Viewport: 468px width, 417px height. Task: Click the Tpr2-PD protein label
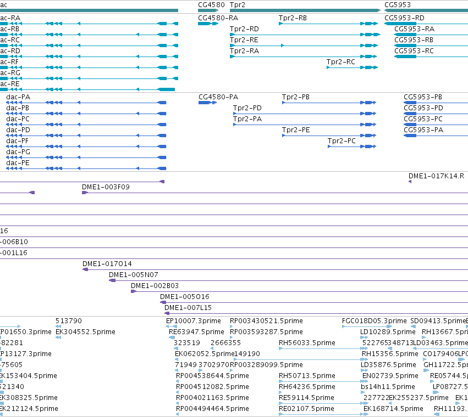click(247, 108)
